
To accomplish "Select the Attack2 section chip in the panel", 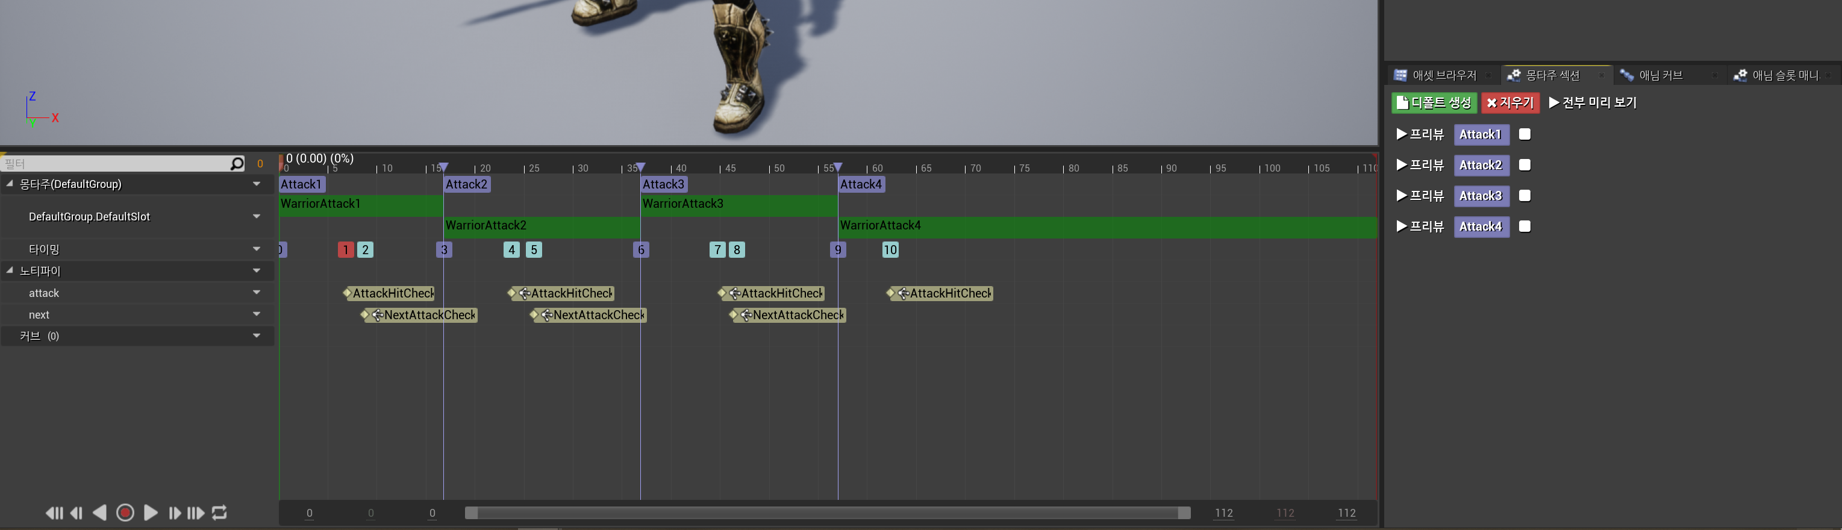I will 1481,165.
